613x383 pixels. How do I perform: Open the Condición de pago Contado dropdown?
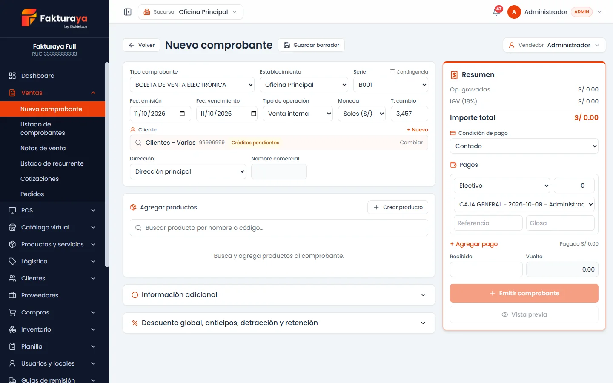524,146
